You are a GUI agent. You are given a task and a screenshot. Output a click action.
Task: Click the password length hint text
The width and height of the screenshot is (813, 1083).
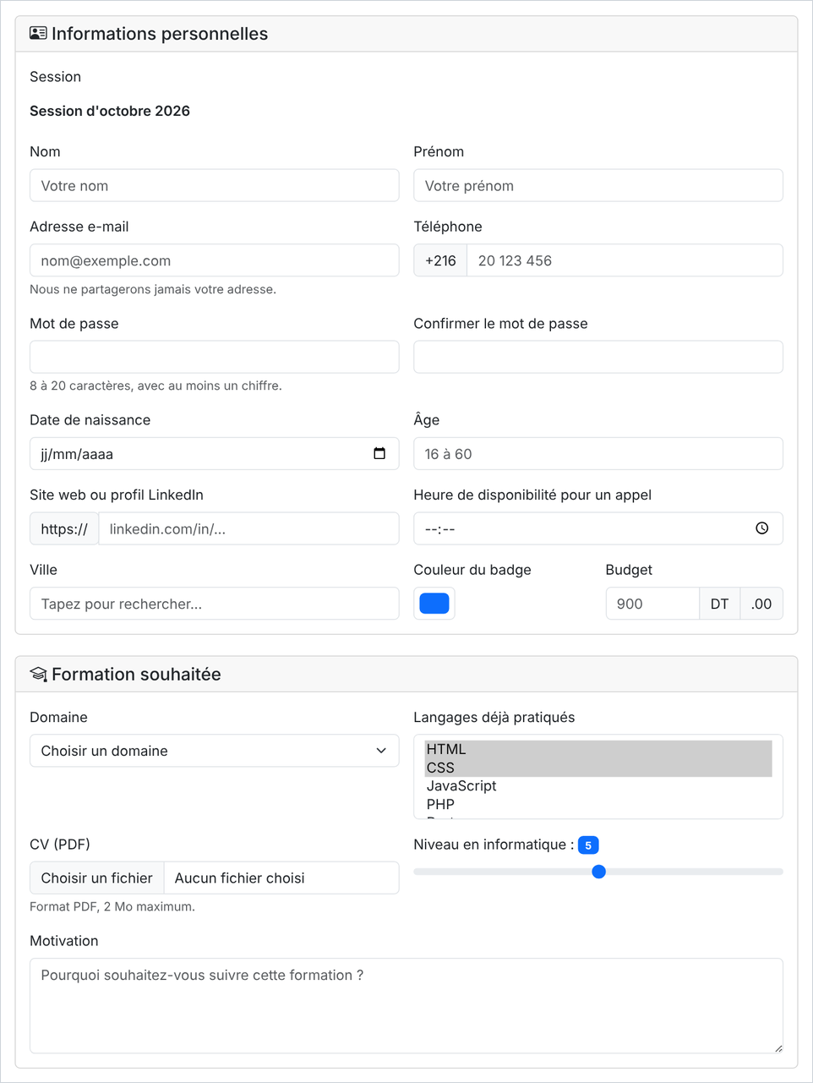point(156,386)
